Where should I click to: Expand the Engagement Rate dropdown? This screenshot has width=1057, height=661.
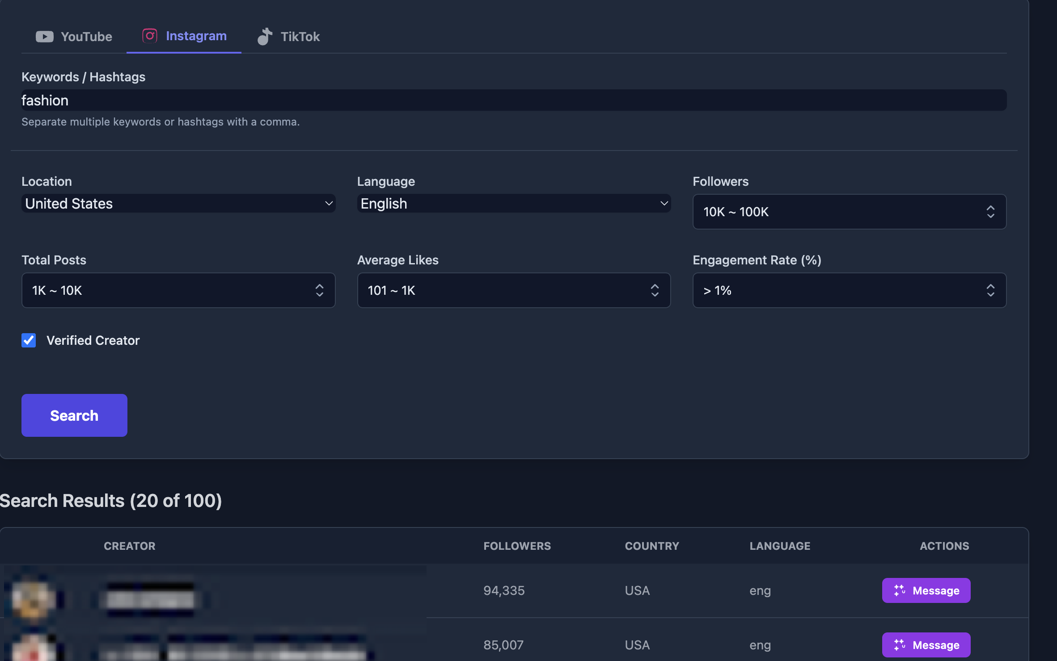tap(849, 290)
